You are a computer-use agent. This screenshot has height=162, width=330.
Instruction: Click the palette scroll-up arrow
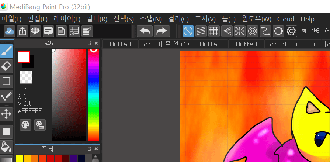(95, 156)
